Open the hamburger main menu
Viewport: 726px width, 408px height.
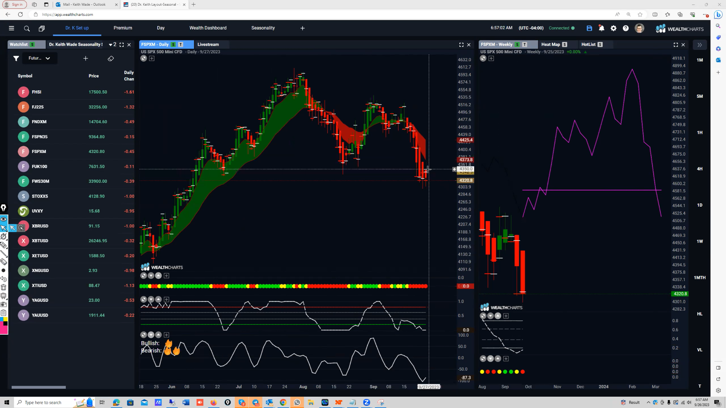[x=11, y=28]
